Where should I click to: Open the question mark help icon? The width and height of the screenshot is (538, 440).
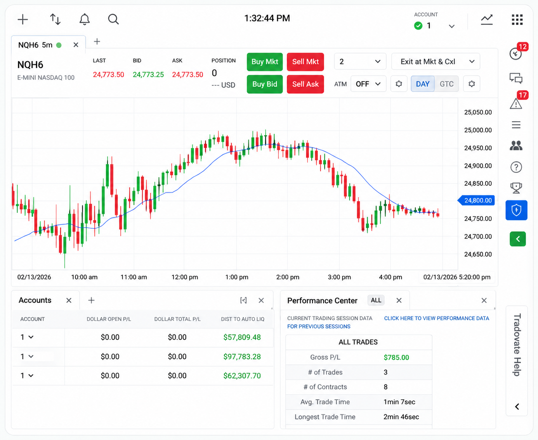516,167
